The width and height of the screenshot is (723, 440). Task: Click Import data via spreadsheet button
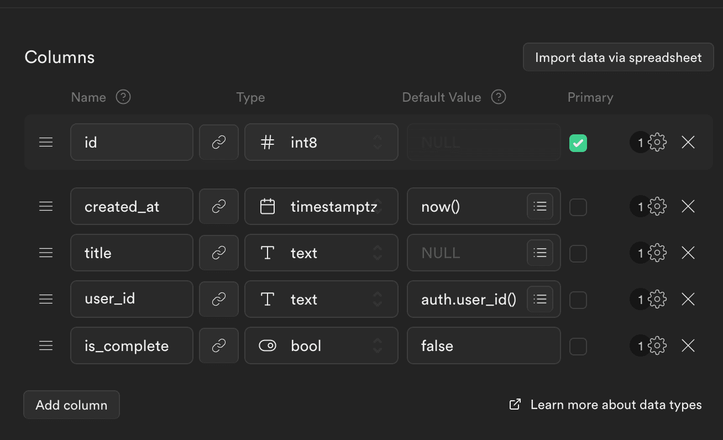click(x=618, y=57)
